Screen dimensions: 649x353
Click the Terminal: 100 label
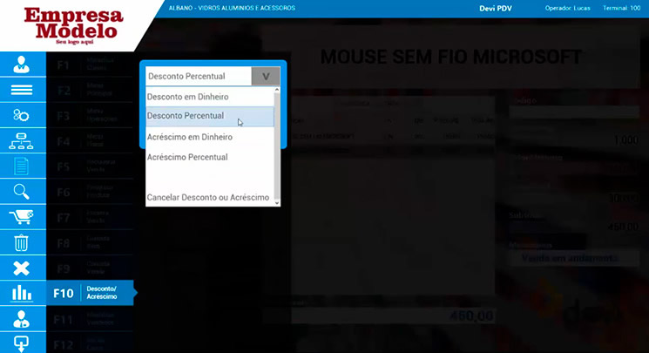click(621, 9)
